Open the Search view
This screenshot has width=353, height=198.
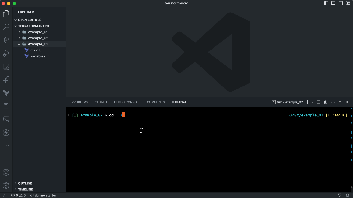(x=6, y=27)
